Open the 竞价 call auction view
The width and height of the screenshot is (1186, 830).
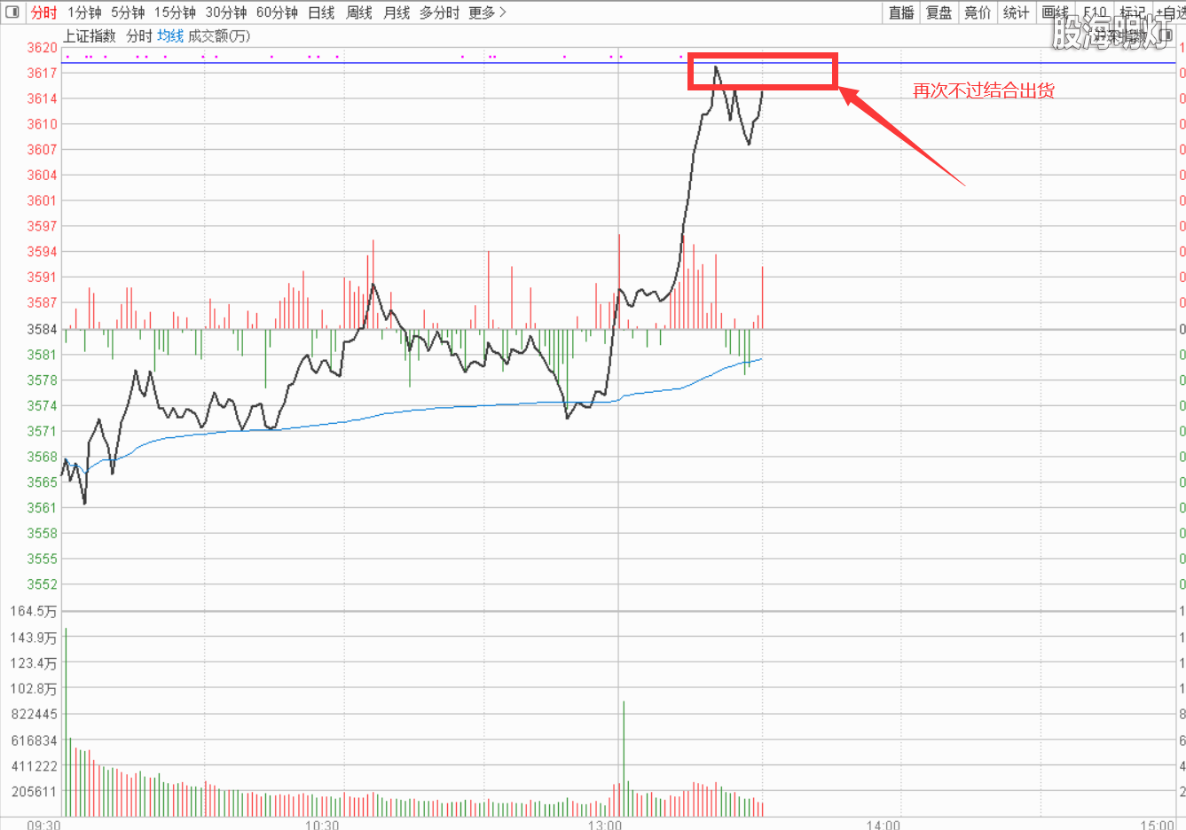pyautogui.click(x=978, y=12)
